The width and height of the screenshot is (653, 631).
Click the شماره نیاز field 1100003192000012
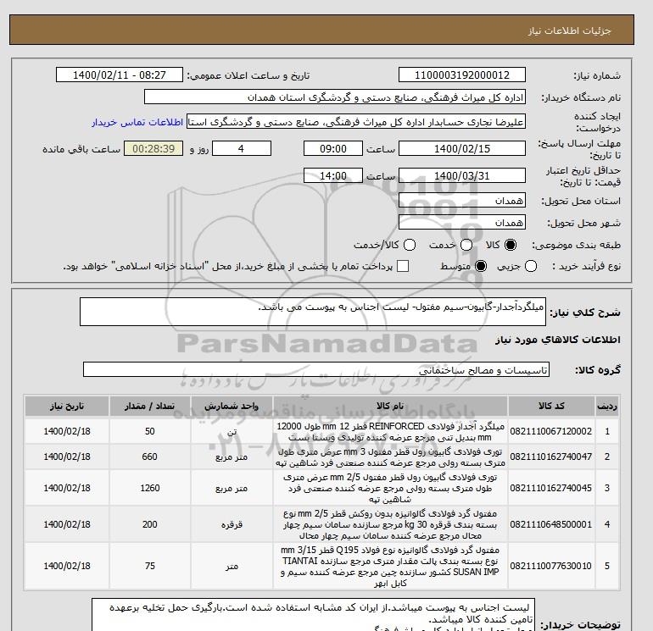[462, 75]
